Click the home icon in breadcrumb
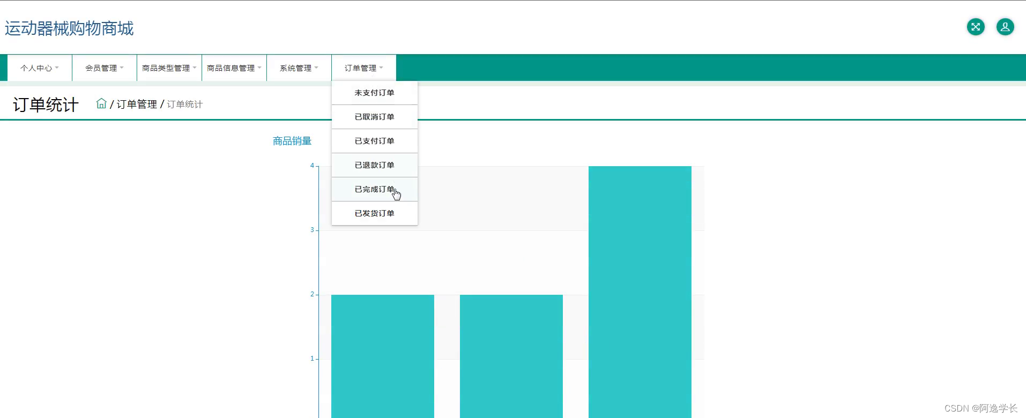Viewport: 1026px width, 418px height. 101,103
